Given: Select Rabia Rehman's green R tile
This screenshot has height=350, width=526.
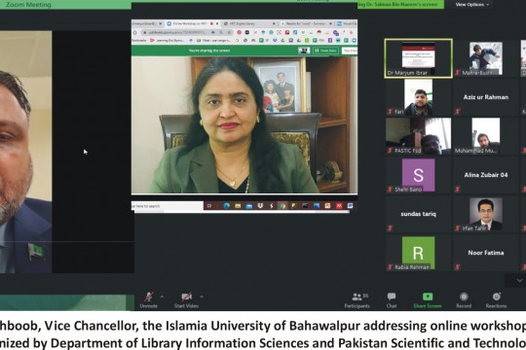Looking at the screenshot, I should 418,253.
